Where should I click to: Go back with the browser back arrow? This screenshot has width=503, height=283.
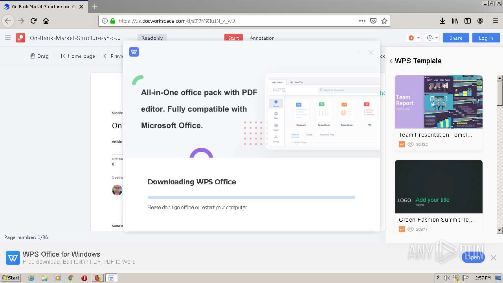[8, 21]
